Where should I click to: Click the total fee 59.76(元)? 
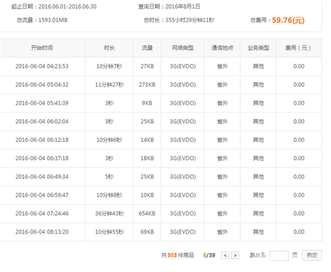[288, 20]
